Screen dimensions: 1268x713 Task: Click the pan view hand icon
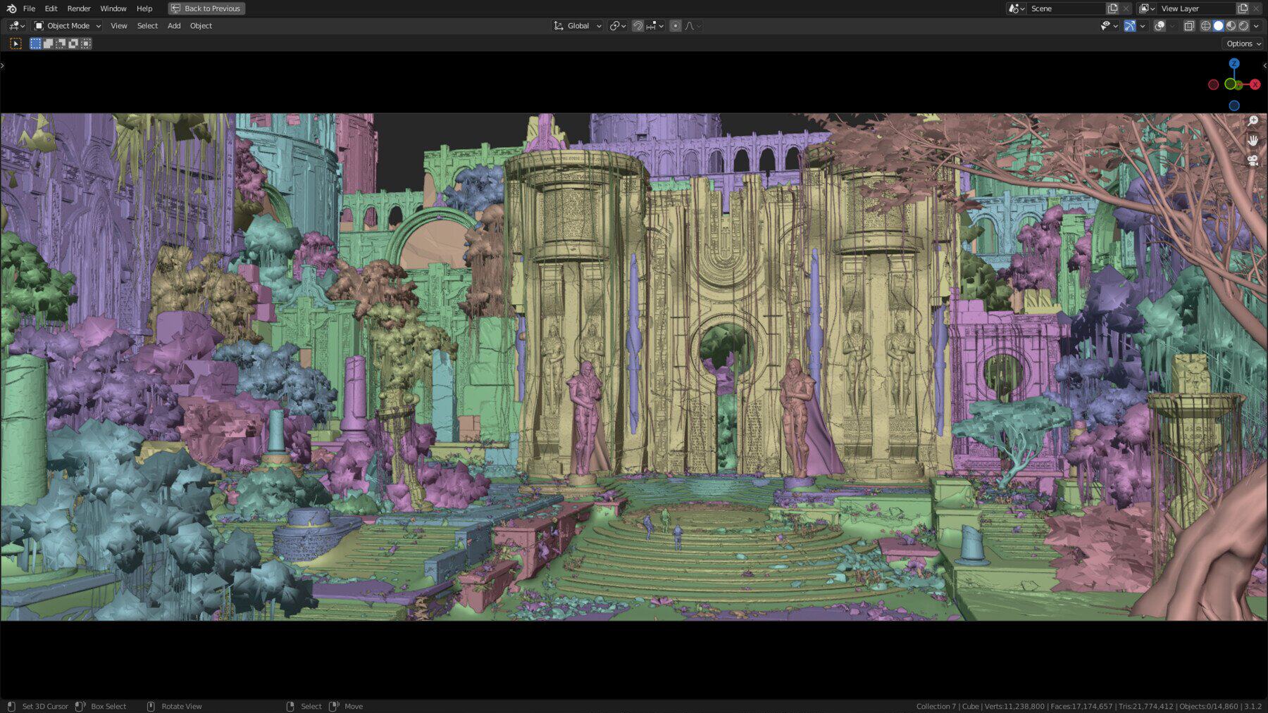click(x=1253, y=141)
